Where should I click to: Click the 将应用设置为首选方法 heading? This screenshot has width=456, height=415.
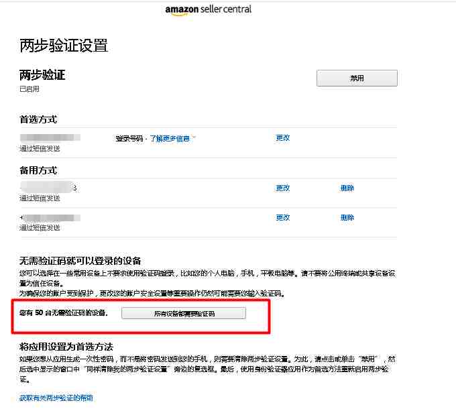66,347
